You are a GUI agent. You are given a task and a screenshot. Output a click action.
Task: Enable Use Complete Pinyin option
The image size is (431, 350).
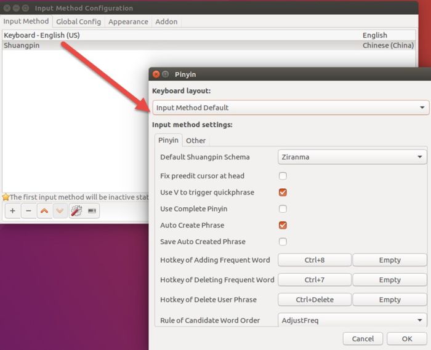tap(283, 209)
